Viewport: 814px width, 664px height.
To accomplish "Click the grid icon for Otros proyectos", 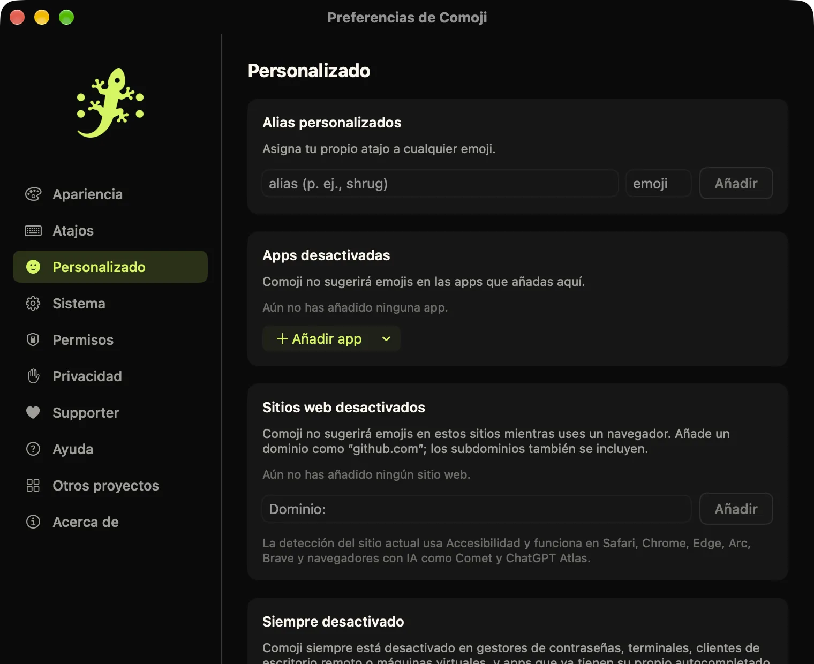I will point(33,485).
